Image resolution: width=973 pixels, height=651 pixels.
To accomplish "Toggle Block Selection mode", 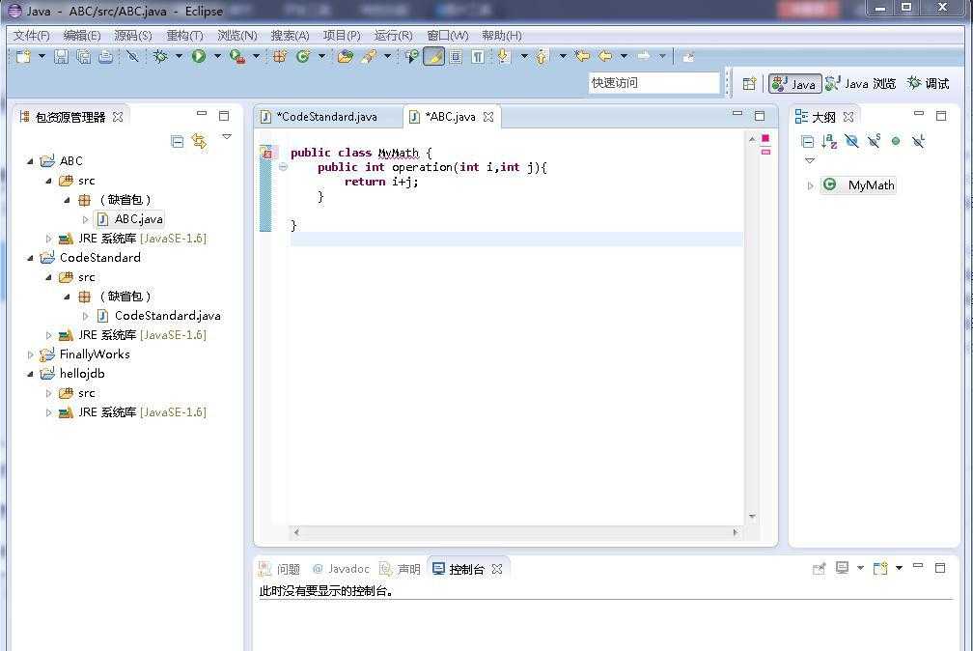I will click(x=456, y=57).
